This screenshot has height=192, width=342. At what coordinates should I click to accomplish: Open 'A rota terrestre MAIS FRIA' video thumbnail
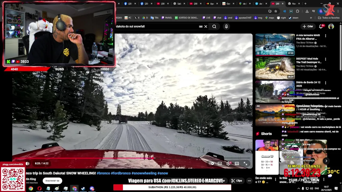[x=275, y=45]
